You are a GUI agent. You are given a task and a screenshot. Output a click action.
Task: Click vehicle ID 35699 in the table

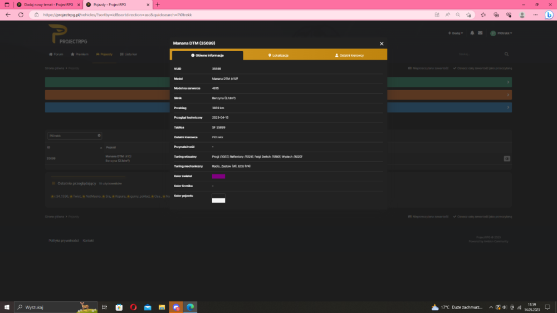(x=51, y=159)
